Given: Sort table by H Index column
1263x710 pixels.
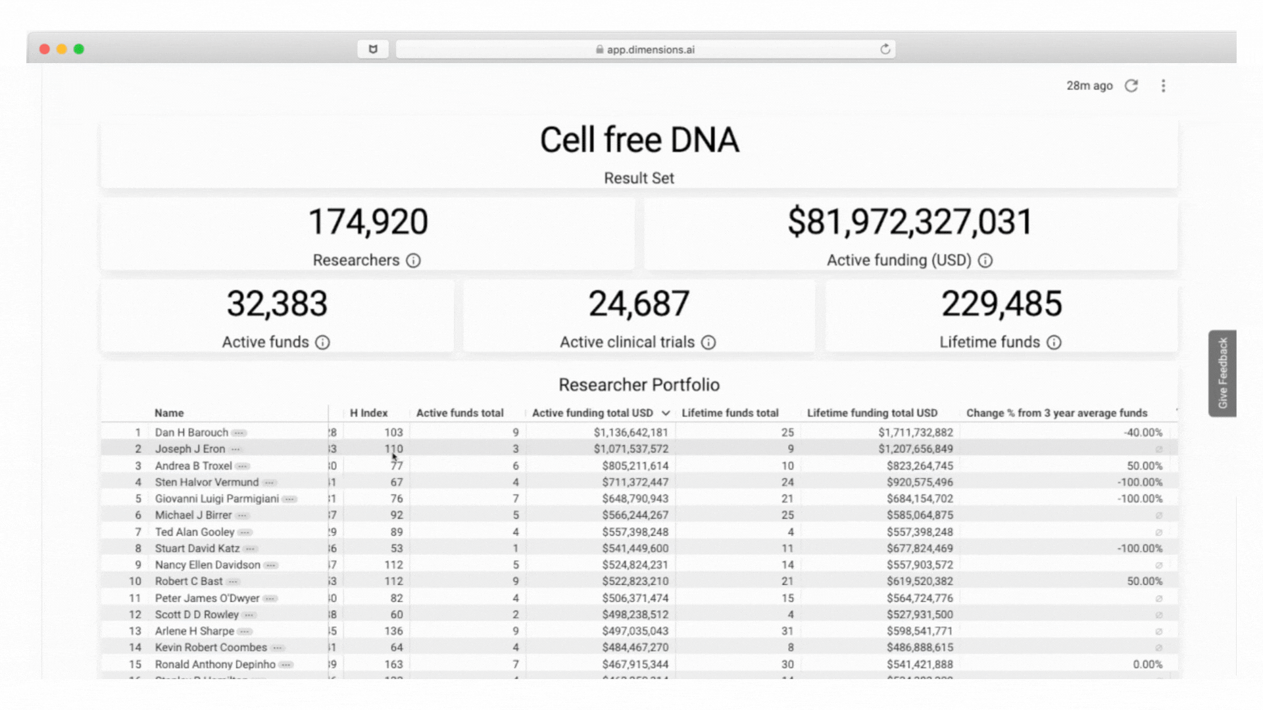Looking at the screenshot, I should coord(368,413).
